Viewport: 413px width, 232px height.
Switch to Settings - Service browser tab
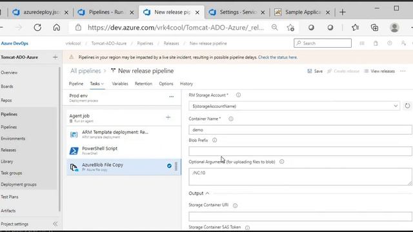237,12
